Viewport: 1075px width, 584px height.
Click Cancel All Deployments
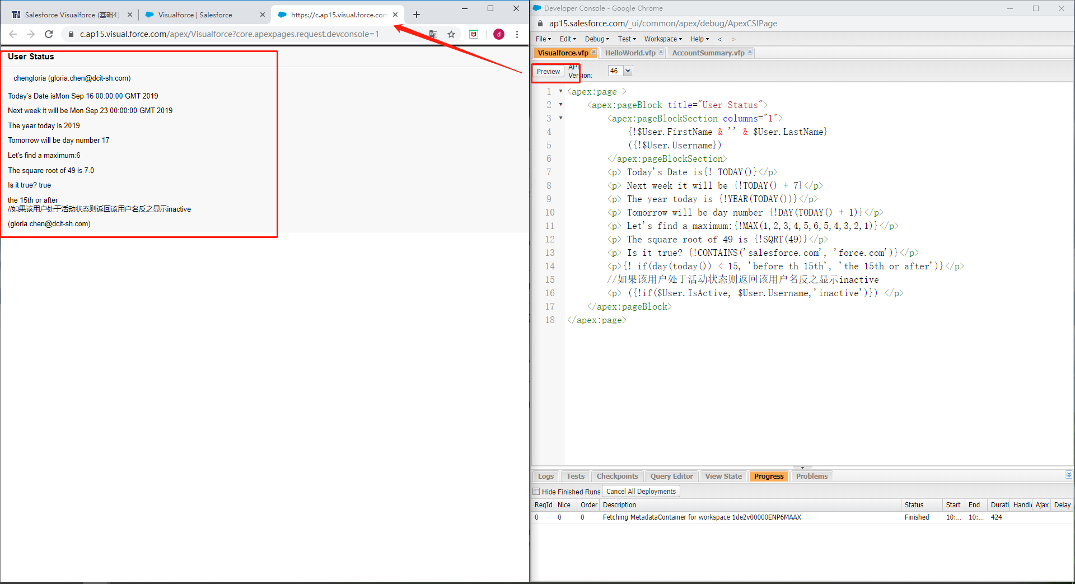click(x=641, y=491)
